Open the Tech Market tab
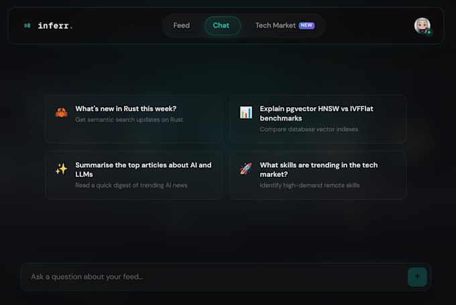The image size is (456, 305). [285, 25]
